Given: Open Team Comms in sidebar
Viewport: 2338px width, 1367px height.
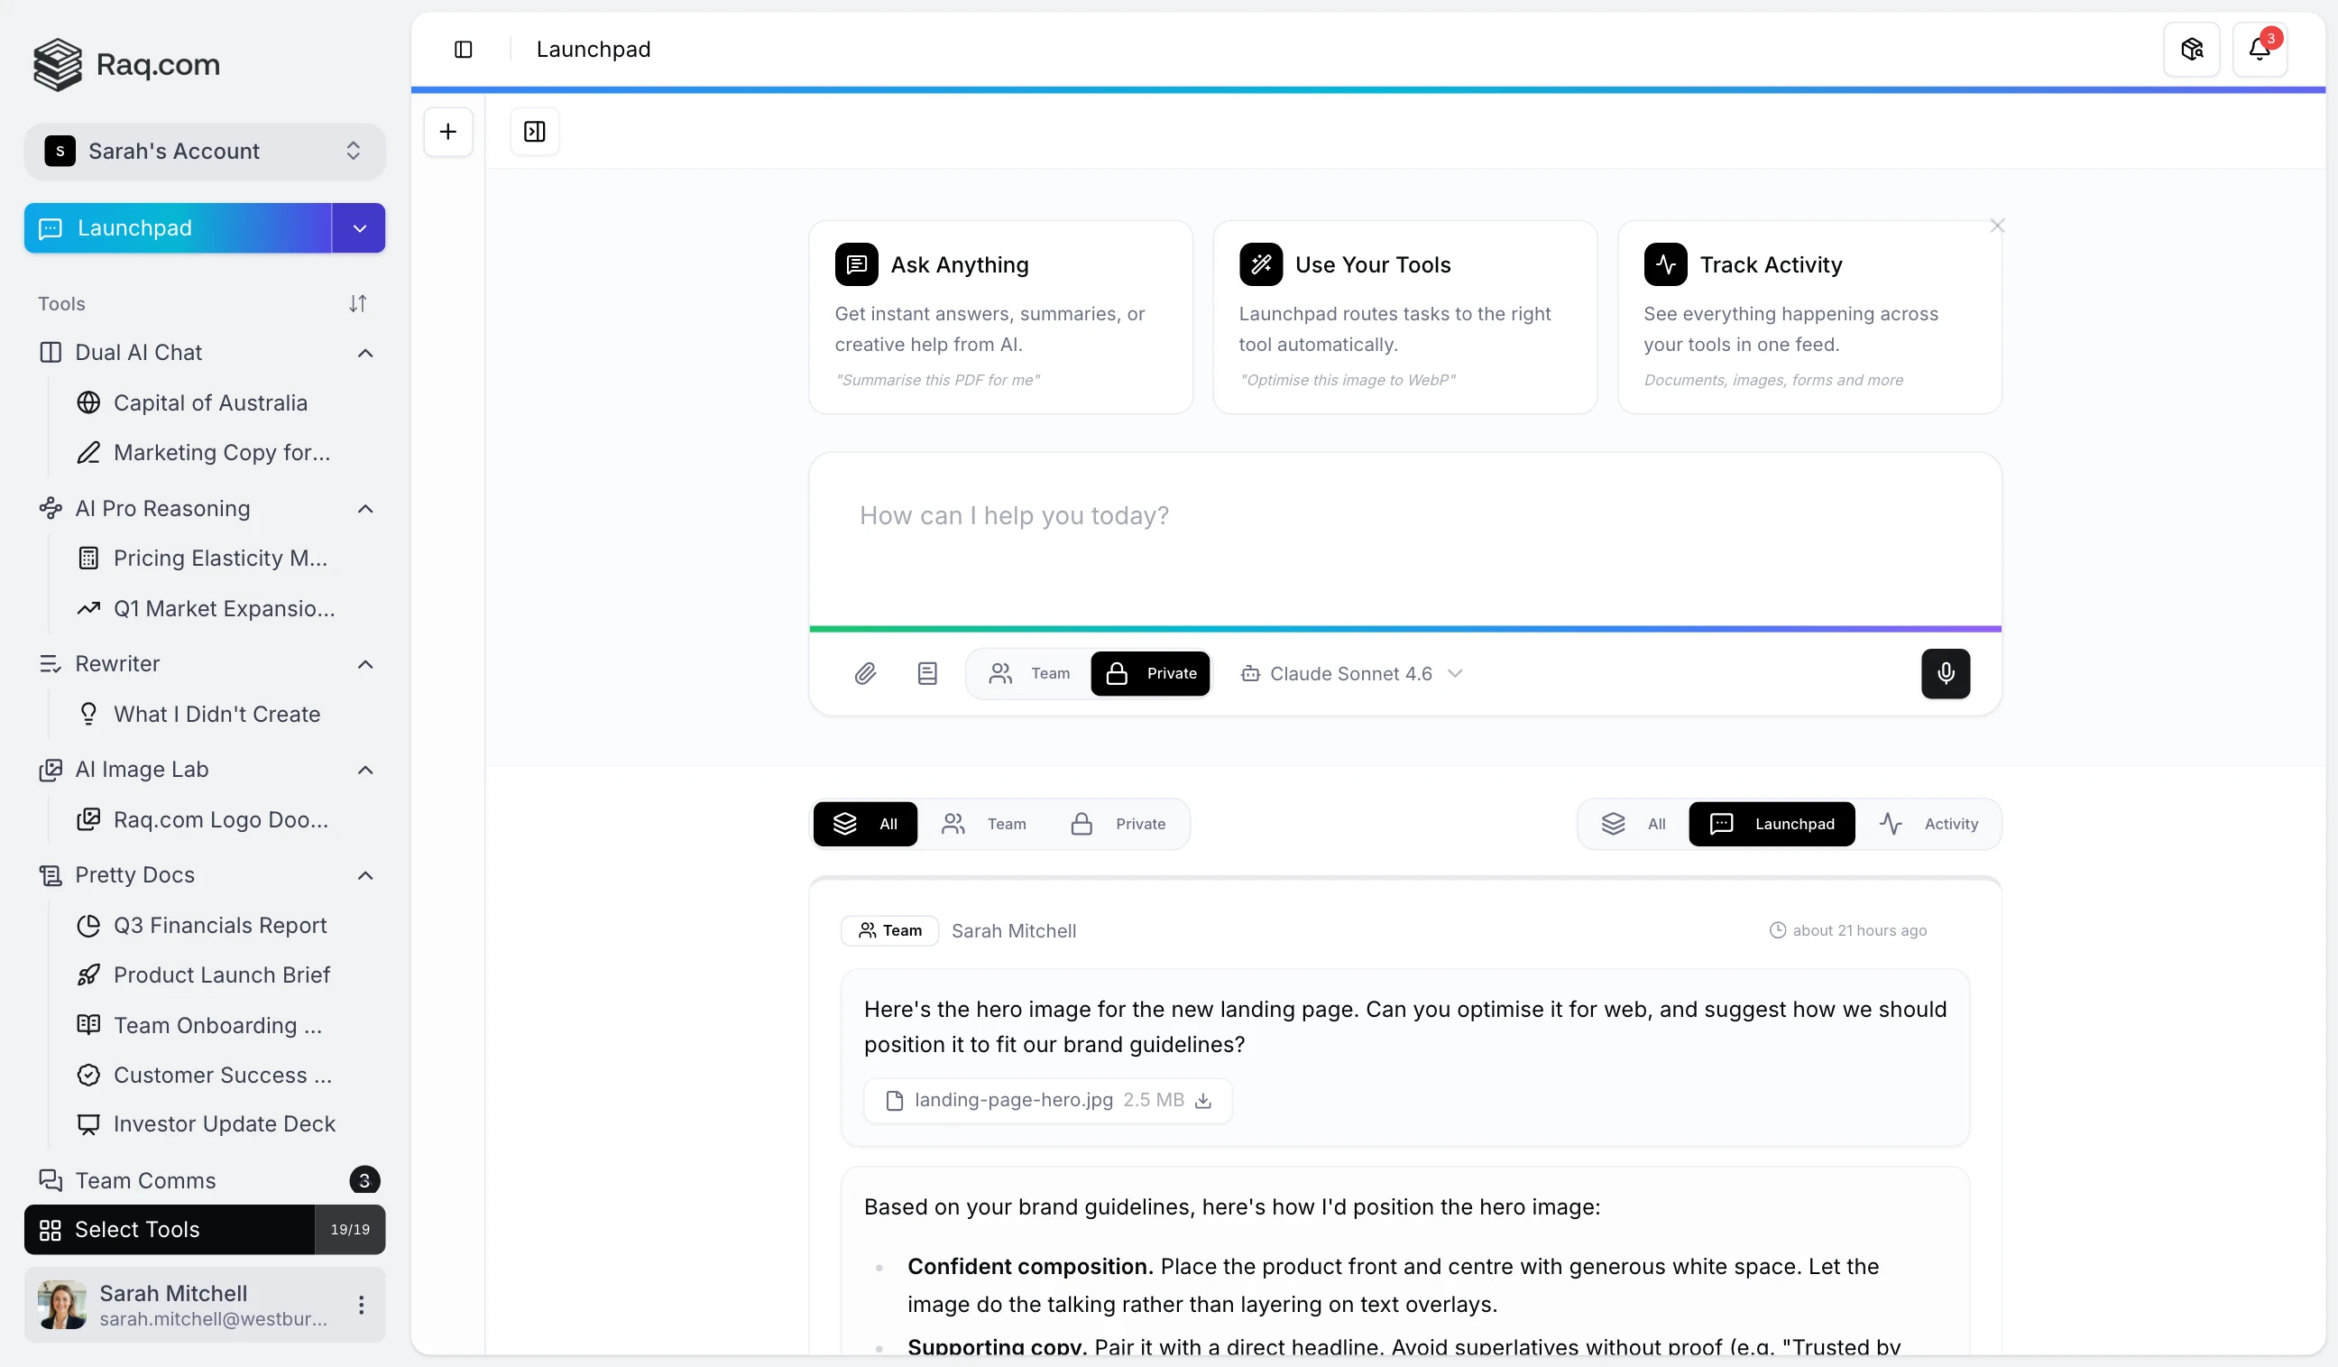Looking at the screenshot, I should tap(145, 1179).
